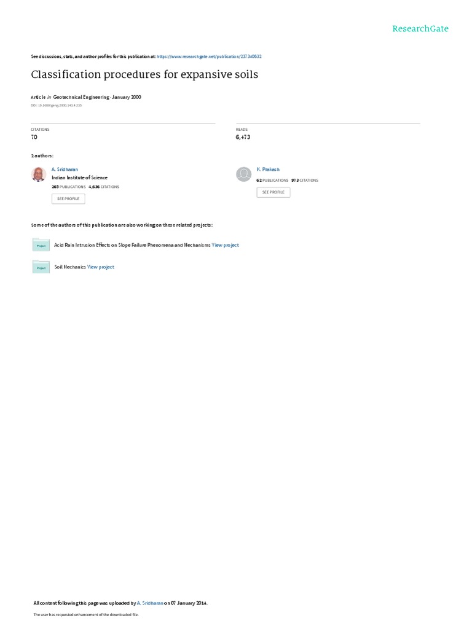The width and height of the screenshot is (472, 629).
Task: Click the Acid Rain project folder icon
Action: pos(41,244)
